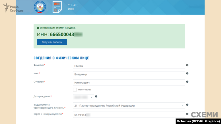This screenshot has width=221, height=124.
Task: Open the Дата рождения date dropdown
Action: pos(83,97)
